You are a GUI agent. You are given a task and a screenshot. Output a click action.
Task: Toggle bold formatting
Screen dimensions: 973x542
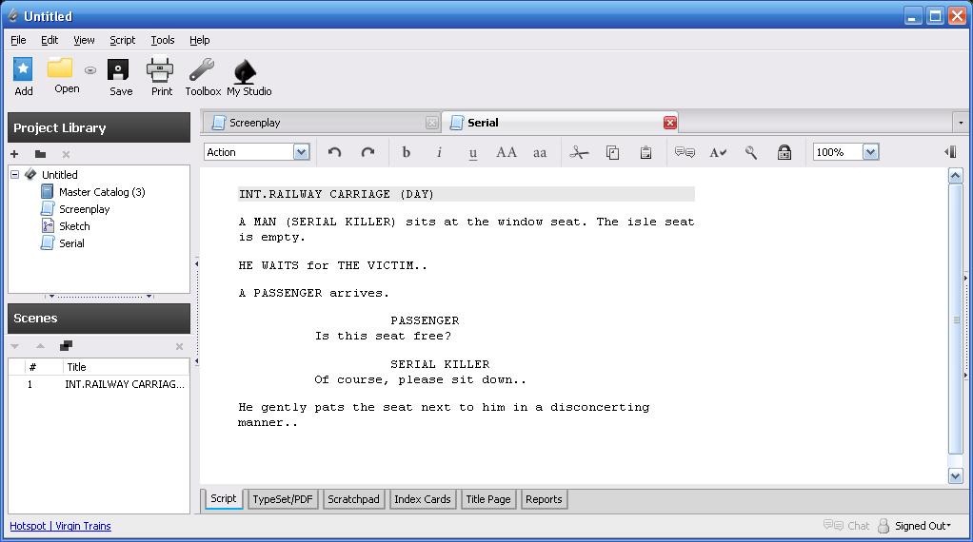coord(407,152)
